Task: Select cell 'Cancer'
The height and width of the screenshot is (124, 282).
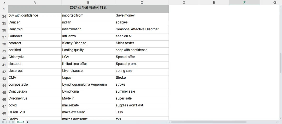Action: tap(35, 23)
